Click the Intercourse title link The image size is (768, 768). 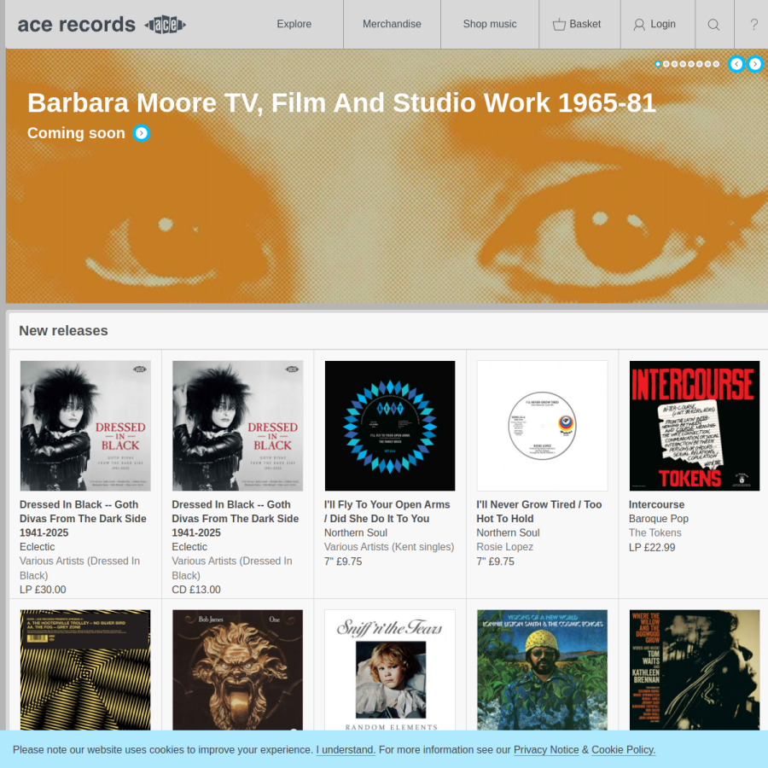[x=656, y=504]
